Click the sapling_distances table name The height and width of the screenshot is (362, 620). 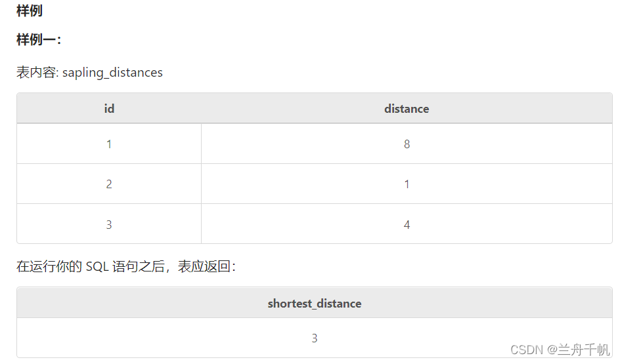(x=112, y=72)
